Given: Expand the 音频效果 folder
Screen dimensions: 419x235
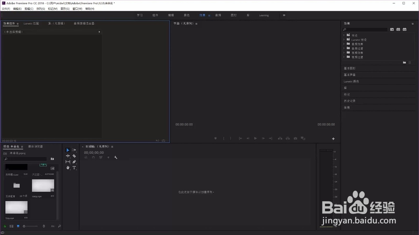Looking at the screenshot, I should click(x=344, y=44).
